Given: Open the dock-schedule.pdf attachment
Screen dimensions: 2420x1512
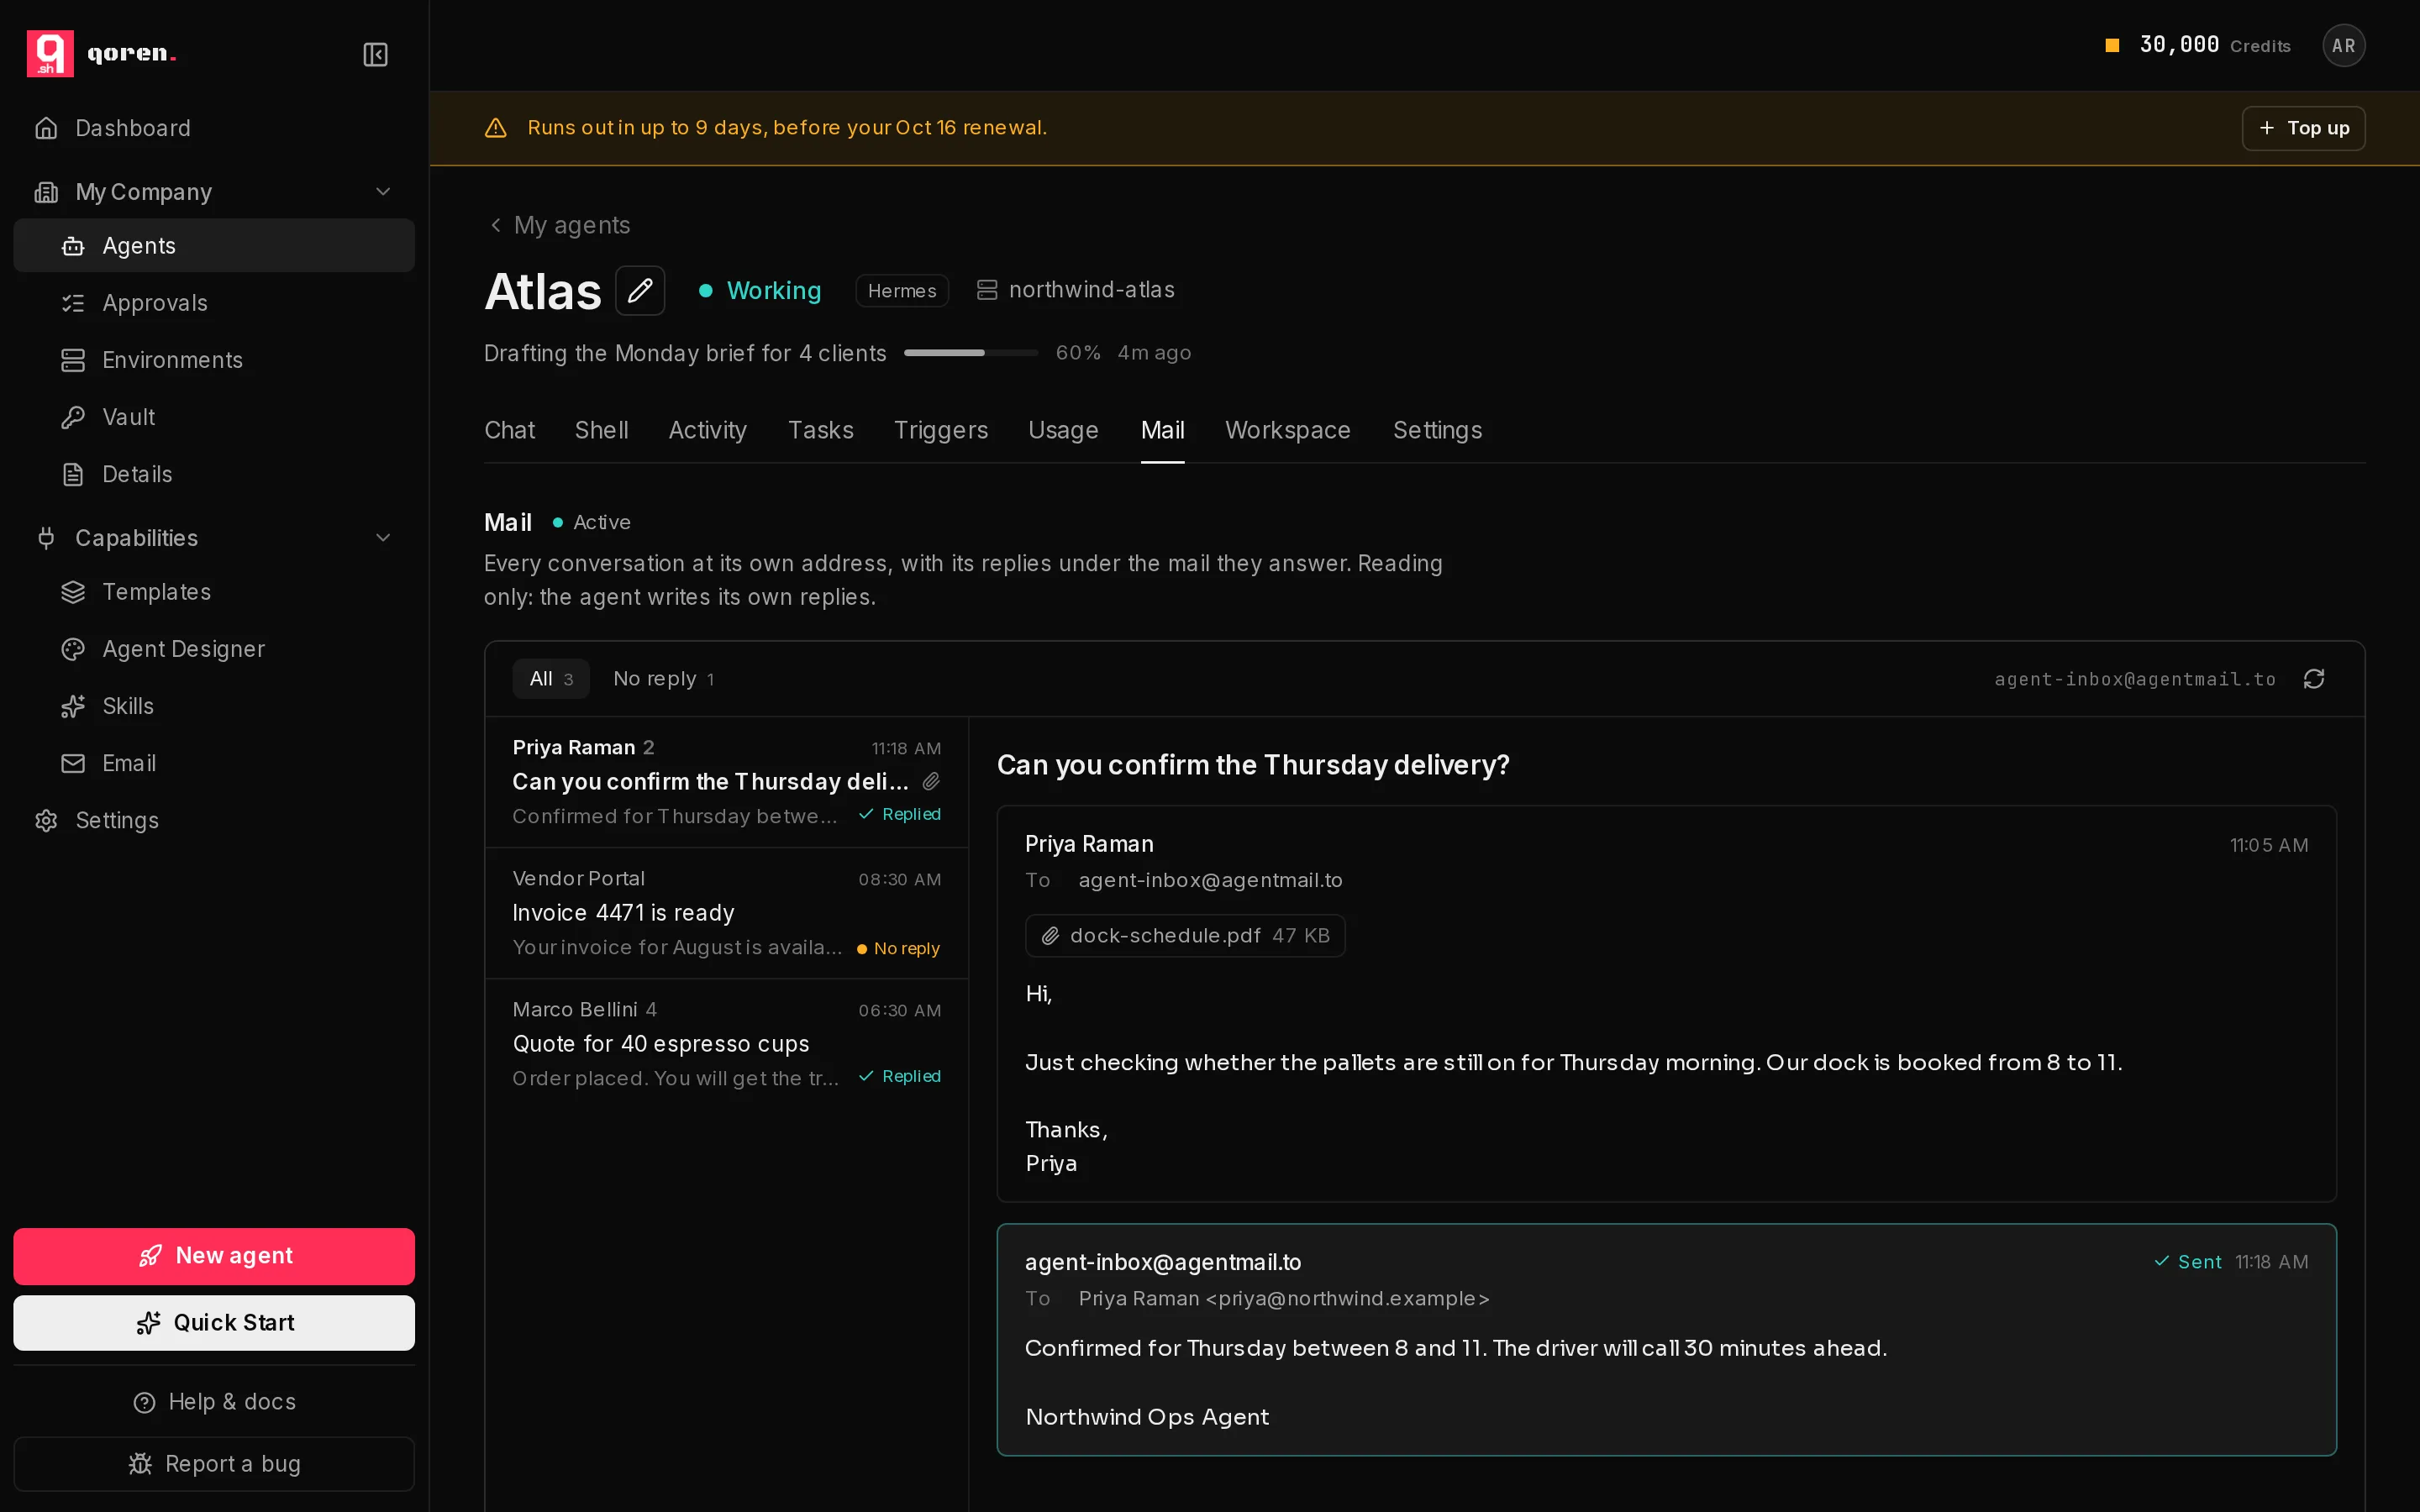Looking at the screenshot, I should tap(1185, 936).
